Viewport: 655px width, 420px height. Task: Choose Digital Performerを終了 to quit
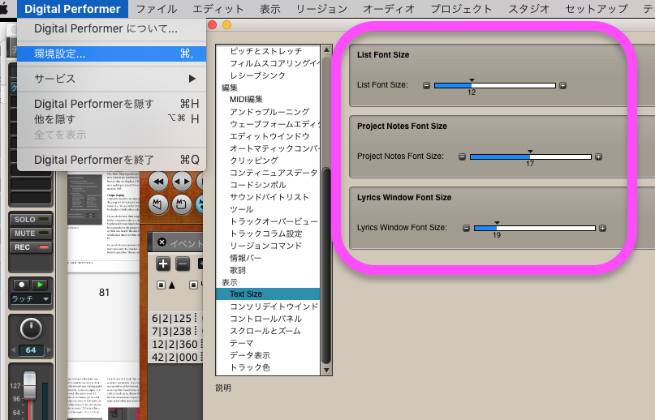111,160
